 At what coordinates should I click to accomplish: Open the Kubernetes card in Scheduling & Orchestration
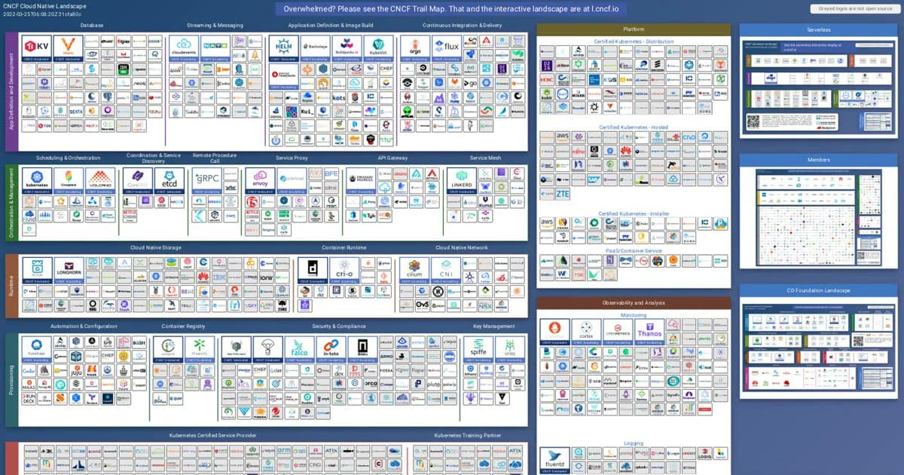point(37,180)
